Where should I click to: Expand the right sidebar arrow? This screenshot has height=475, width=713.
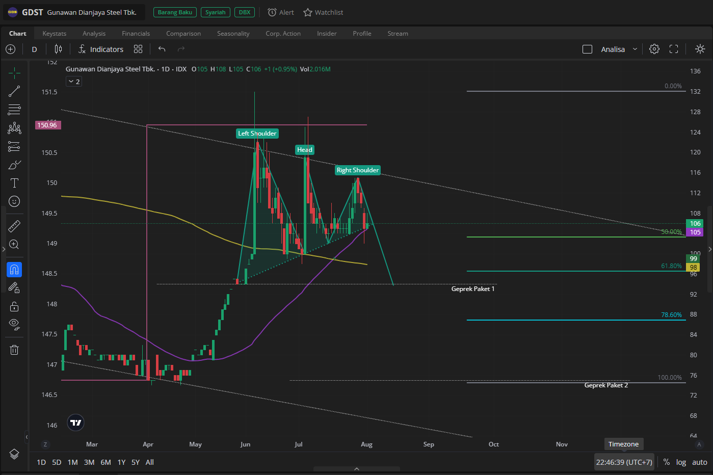pos(710,249)
